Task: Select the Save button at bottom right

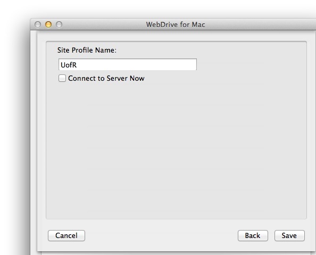Action: pos(289,235)
